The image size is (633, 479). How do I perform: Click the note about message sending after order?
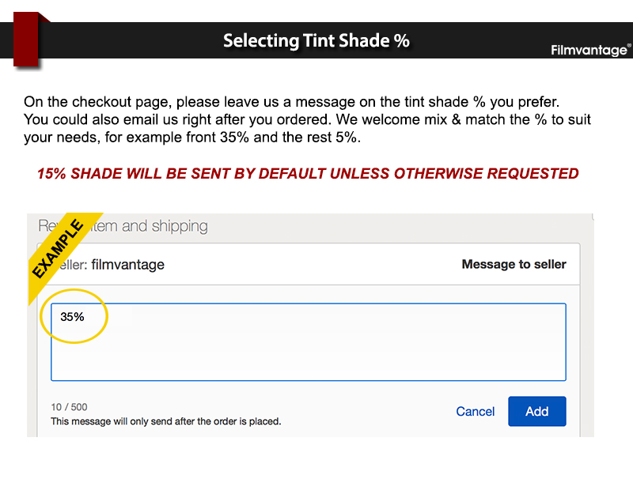(166, 421)
